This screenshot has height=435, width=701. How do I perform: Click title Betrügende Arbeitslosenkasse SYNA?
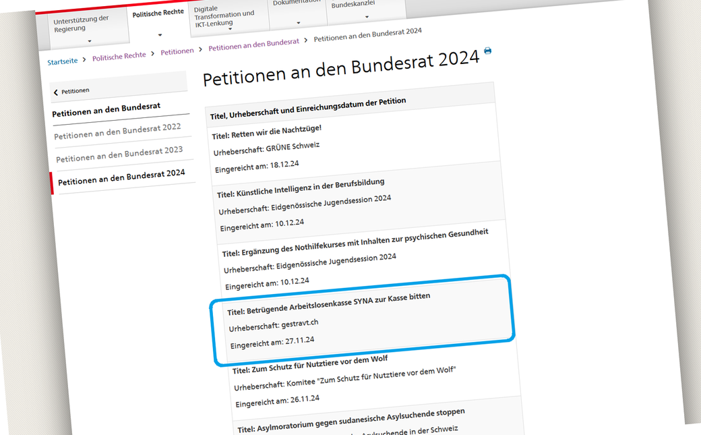329,304
